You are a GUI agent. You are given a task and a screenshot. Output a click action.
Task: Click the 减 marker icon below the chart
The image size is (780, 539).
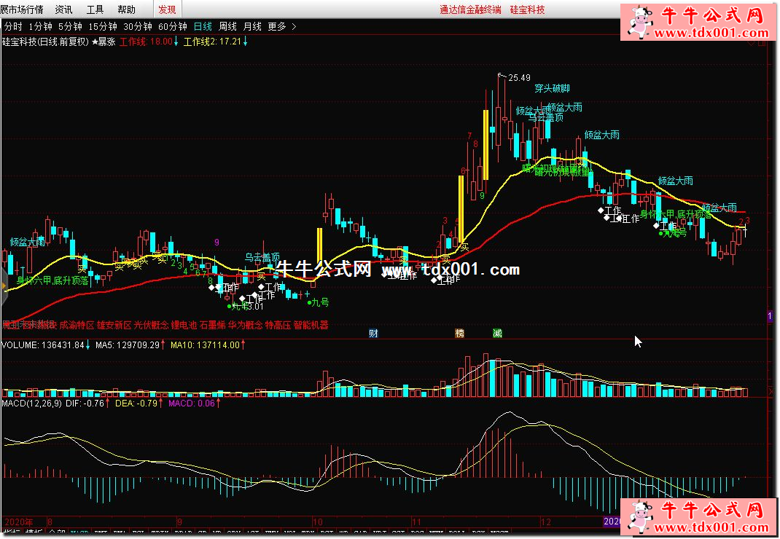tap(497, 334)
